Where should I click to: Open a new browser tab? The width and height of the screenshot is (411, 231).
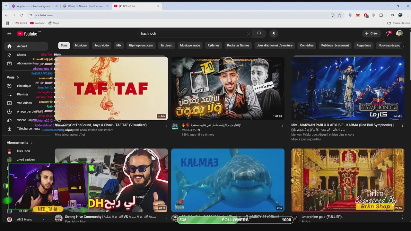tap(166, 6)
